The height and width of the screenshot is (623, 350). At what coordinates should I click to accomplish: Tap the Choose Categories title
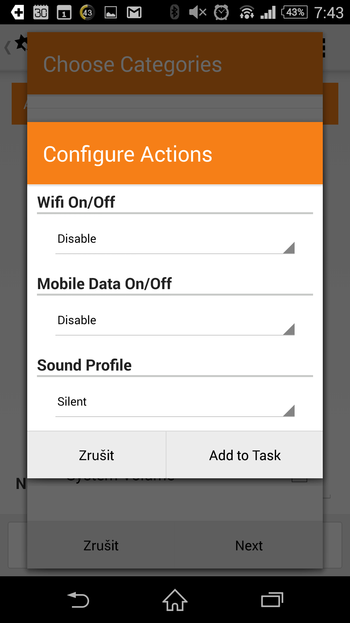[133, 64]
